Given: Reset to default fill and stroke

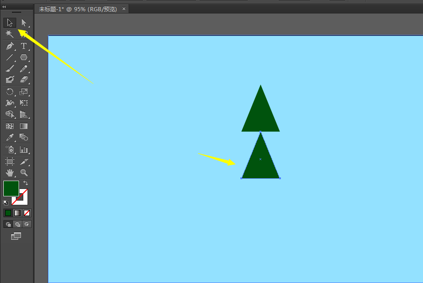Looking at the screenshot, I should click(6, 202).
